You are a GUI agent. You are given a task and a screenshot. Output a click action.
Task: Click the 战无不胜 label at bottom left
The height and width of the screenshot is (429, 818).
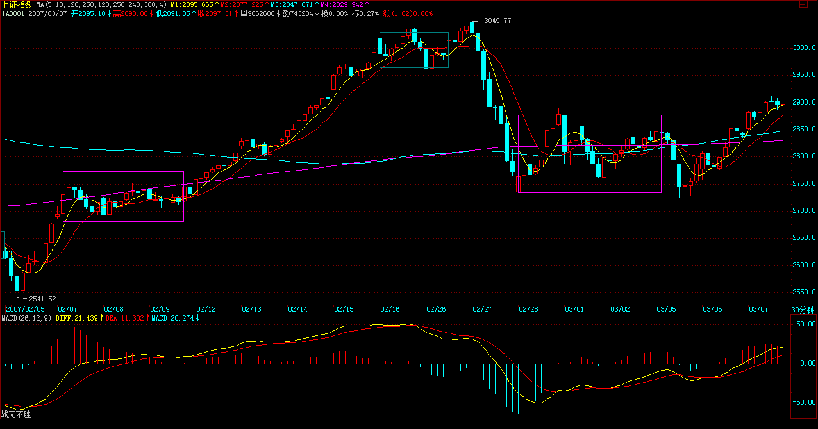click(x=15, y=415)
